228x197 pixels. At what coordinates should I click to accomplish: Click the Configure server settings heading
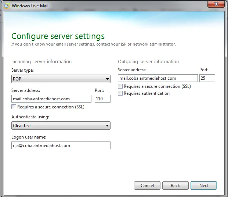58,36
